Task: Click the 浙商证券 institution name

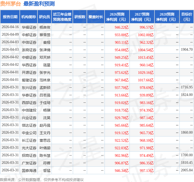Action: 29,50
